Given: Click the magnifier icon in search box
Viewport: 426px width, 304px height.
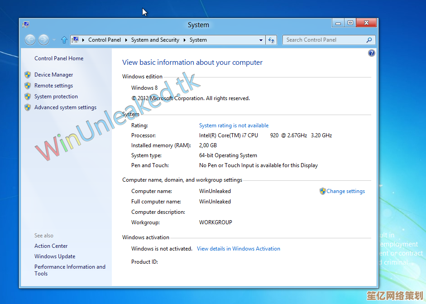Looking at the screenshot, I should coord(369,40).
